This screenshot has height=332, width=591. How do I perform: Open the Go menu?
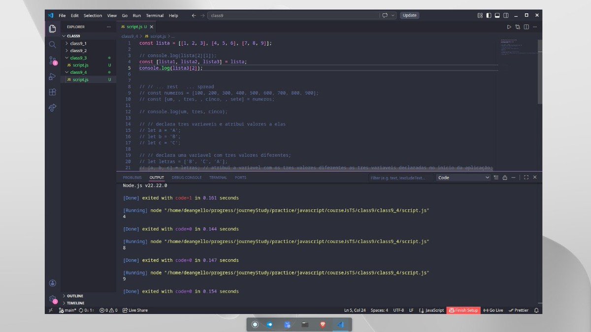[x=125, y=15]
